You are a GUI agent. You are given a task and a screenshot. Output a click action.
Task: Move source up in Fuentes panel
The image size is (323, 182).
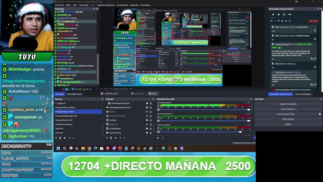(x=120, y=138)
